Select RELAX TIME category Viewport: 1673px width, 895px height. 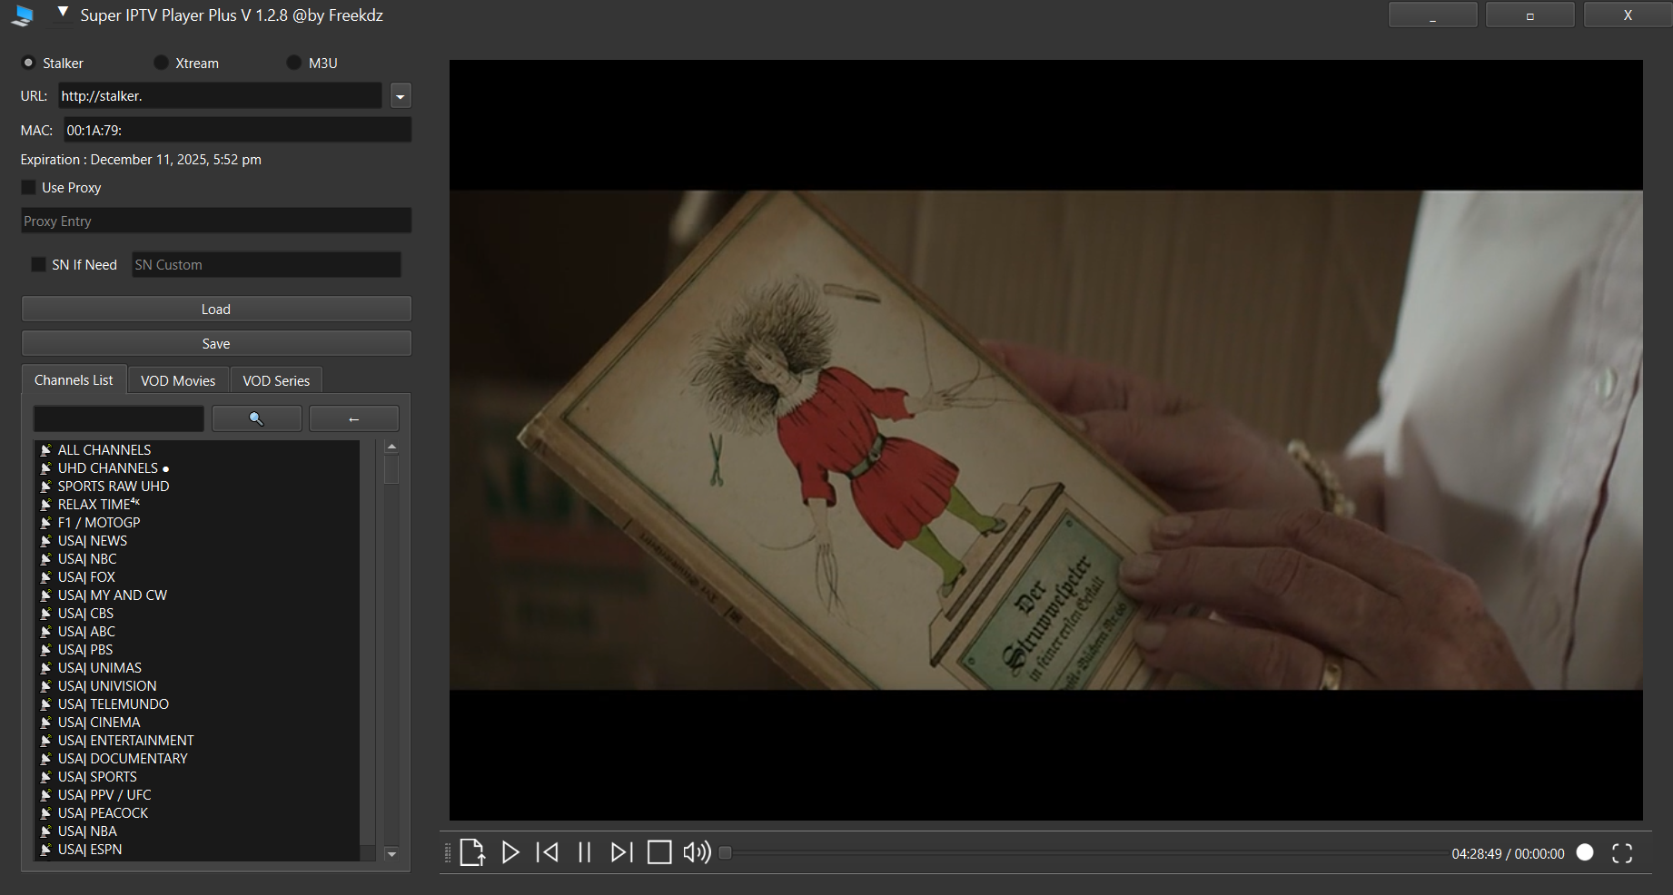99,504
